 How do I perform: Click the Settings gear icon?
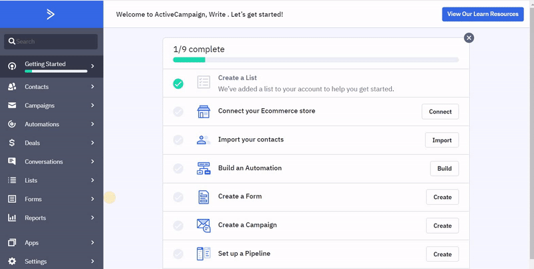(x=12, y=262)
